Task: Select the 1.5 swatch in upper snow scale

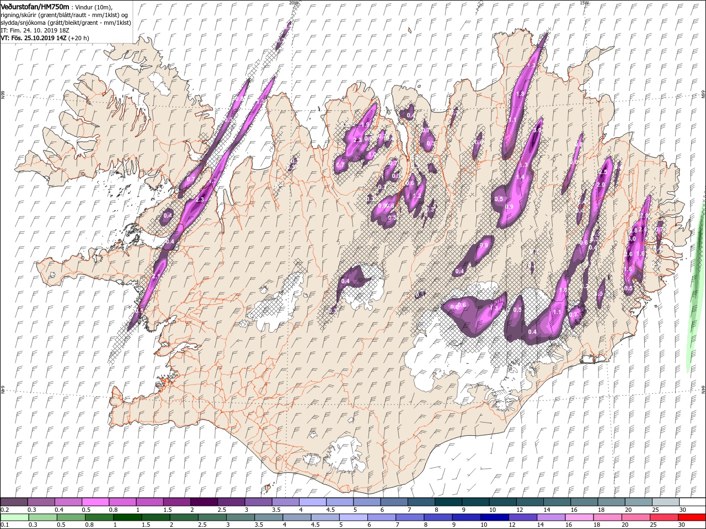Action: [x=176, y=502]
